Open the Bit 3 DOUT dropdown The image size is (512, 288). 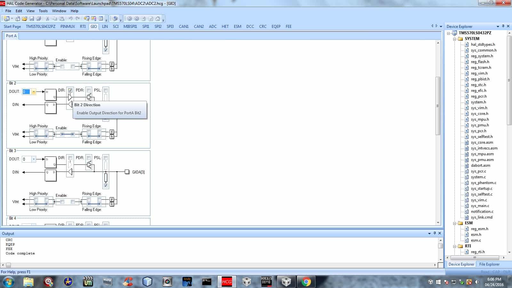[34, 159]
